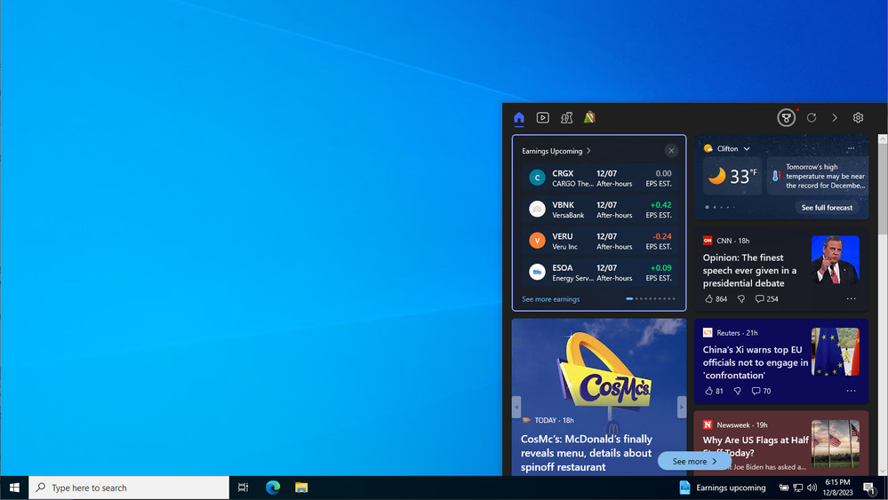888x500 pixels.
Task: Open the Home feed tab icon
Action: coord(519,117)
